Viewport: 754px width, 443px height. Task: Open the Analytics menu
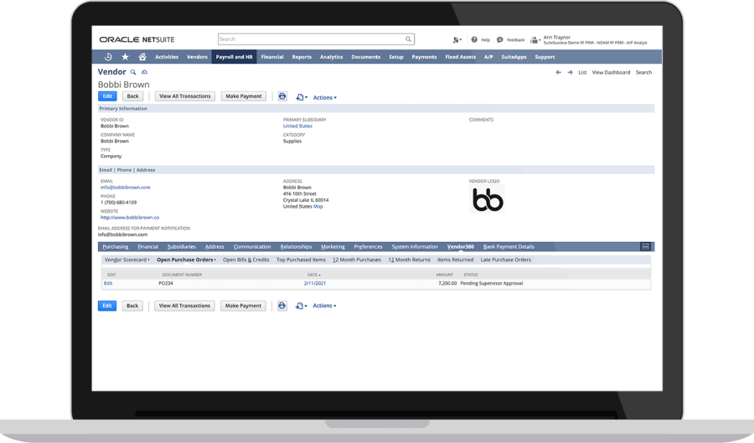coord(331,57)
